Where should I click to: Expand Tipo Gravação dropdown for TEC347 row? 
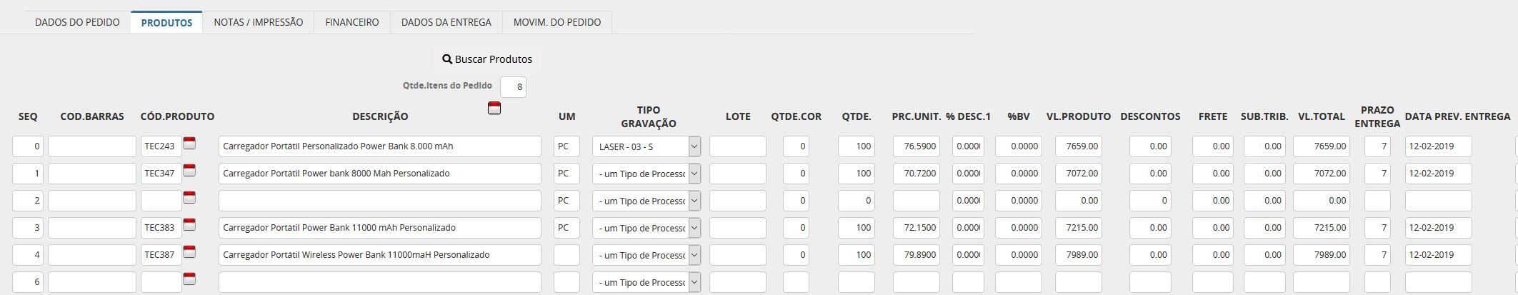(x=646, y=174)
